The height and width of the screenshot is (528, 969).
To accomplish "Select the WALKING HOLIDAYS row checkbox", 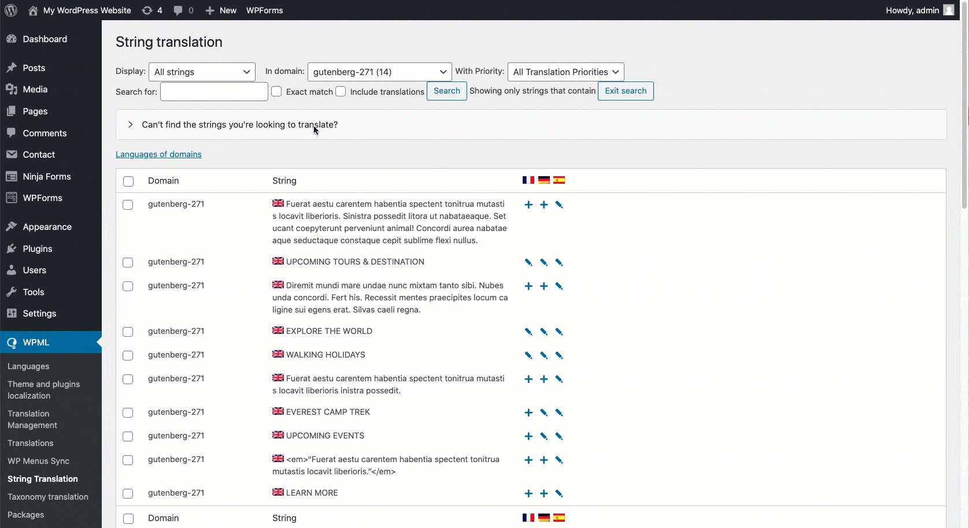I will tap(128, 356).
